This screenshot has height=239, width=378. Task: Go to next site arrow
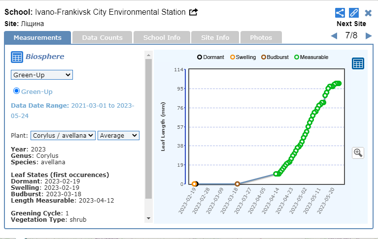click(x=368, y=36)
